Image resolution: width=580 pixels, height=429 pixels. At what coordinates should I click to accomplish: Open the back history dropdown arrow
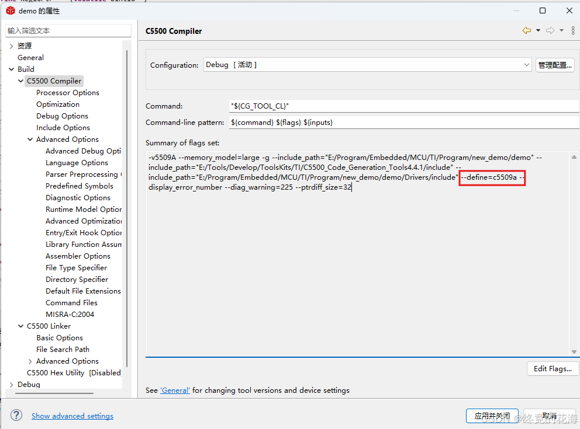tap(538, 30)
